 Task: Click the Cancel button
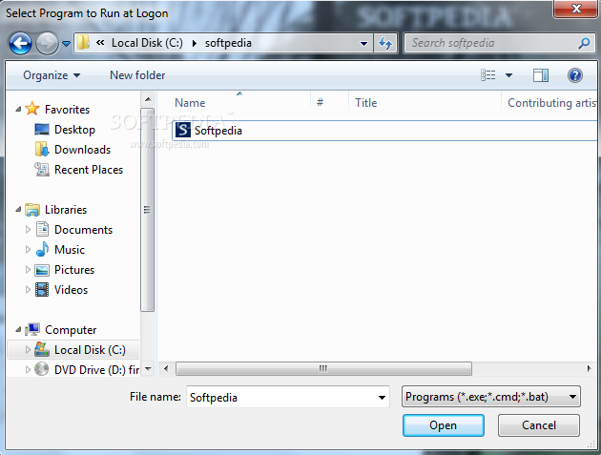(x=539, y=425)
